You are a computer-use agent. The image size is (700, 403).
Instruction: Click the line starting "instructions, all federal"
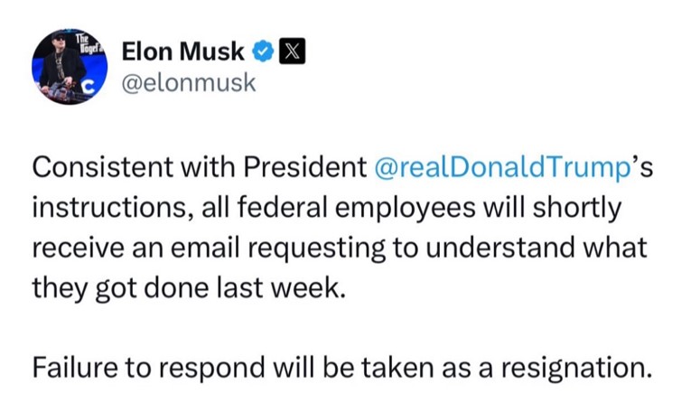327,208
